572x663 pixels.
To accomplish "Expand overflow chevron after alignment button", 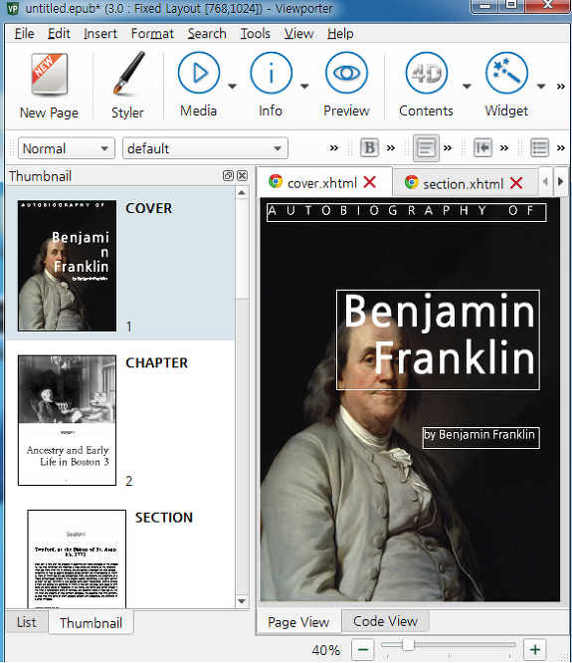I will (448, 148).
